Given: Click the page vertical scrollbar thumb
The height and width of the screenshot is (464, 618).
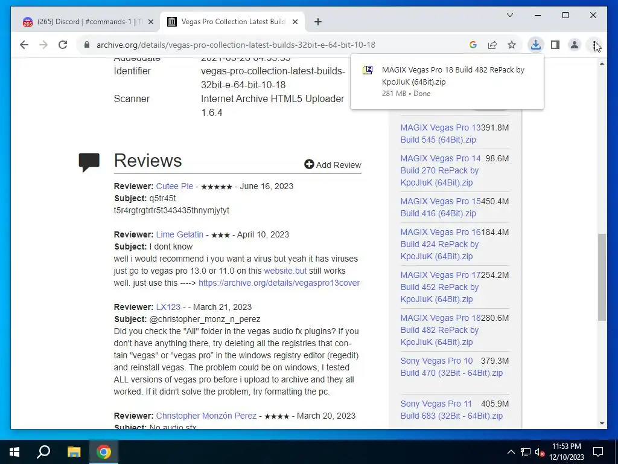Looking at the screenshot, I should pos(602,277).
